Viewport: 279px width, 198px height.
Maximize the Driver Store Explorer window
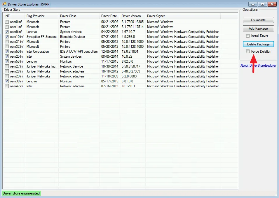(262, 4)
